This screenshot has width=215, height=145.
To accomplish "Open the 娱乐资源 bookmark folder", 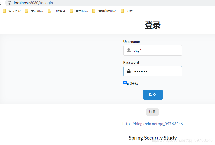I will point(12,11).
